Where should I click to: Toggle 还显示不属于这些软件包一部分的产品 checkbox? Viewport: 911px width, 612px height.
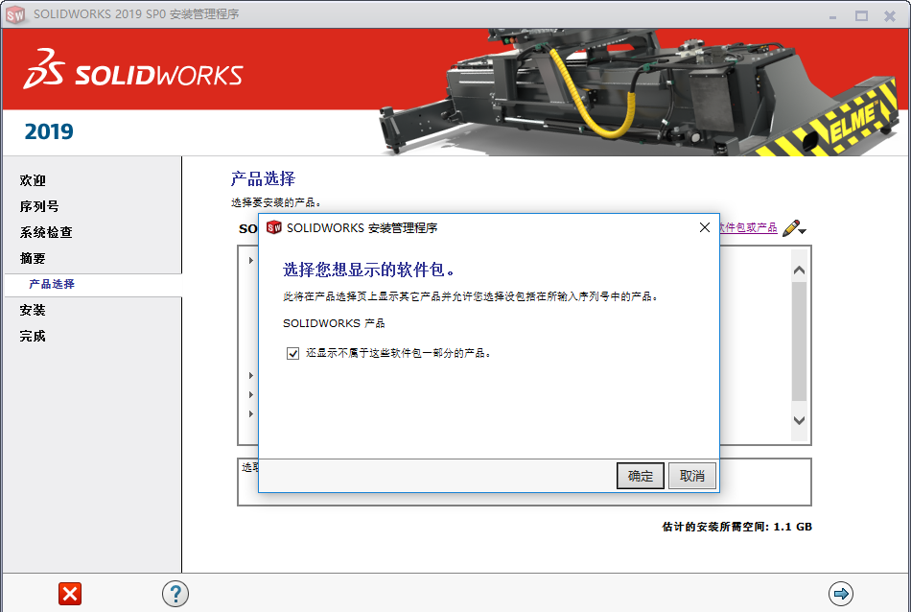(x=292, y=353)
